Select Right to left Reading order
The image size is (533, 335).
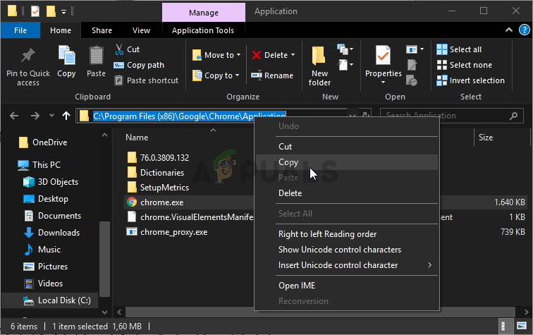coord(347,234)
